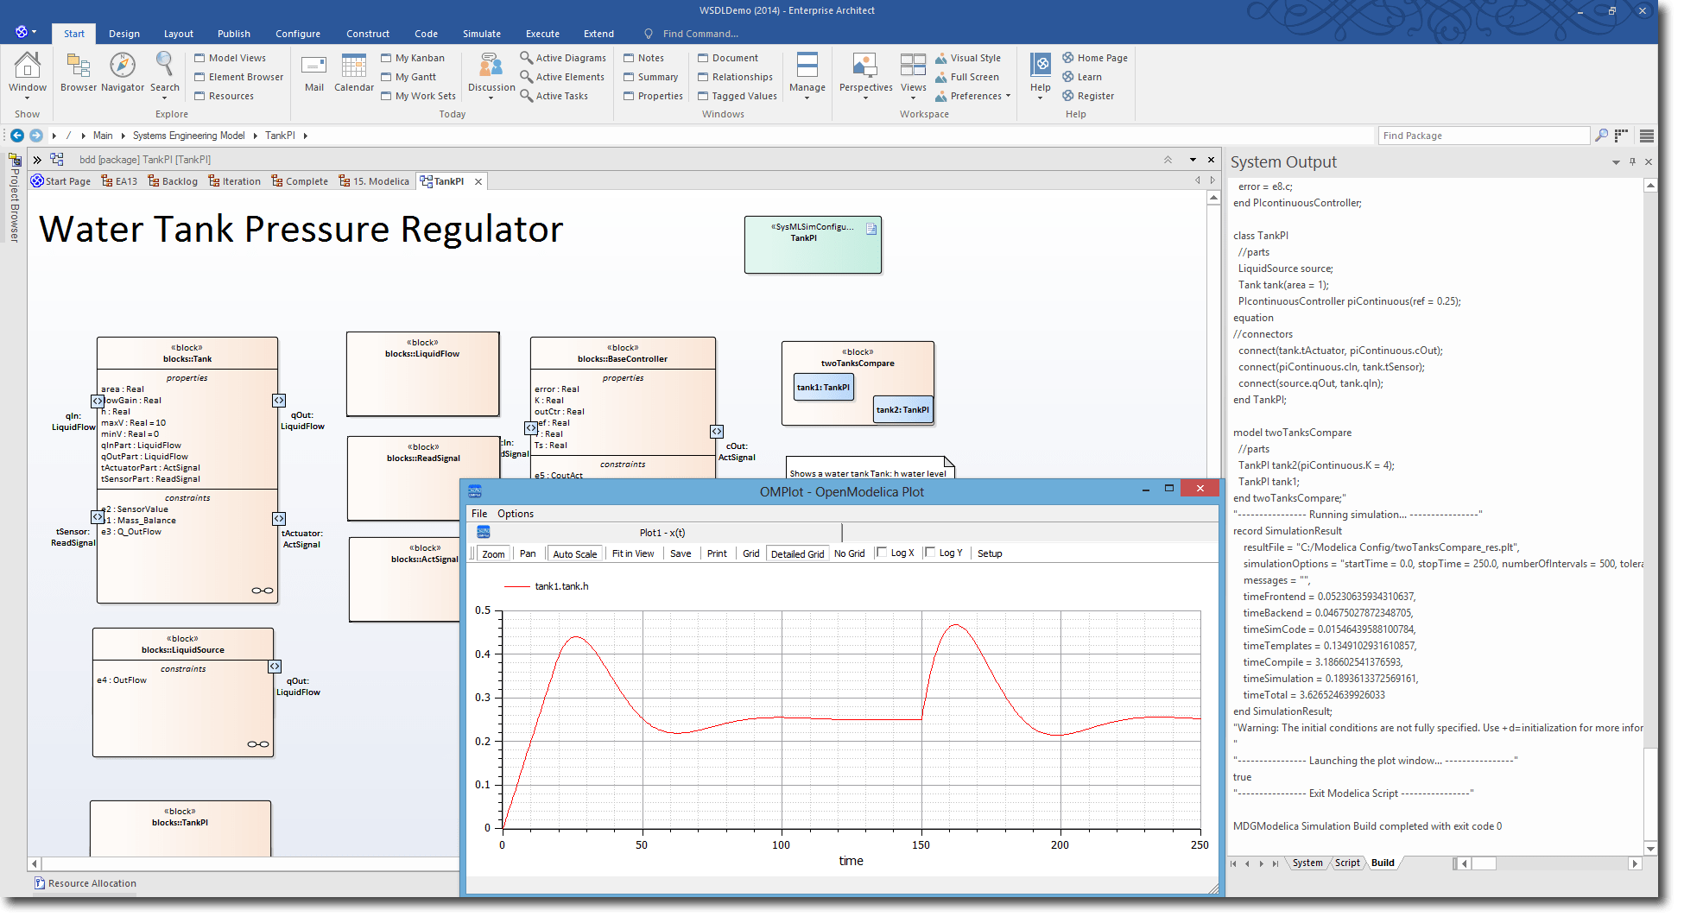Open the Search magnifier icon
This screenshot has height=923, width=1684.
(164, 65)
